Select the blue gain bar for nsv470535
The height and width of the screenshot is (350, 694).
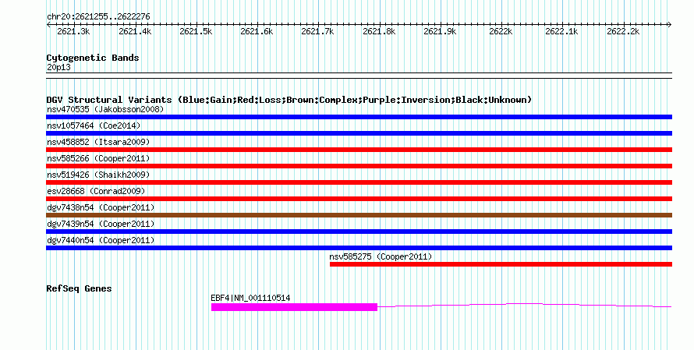click(359, 117)
